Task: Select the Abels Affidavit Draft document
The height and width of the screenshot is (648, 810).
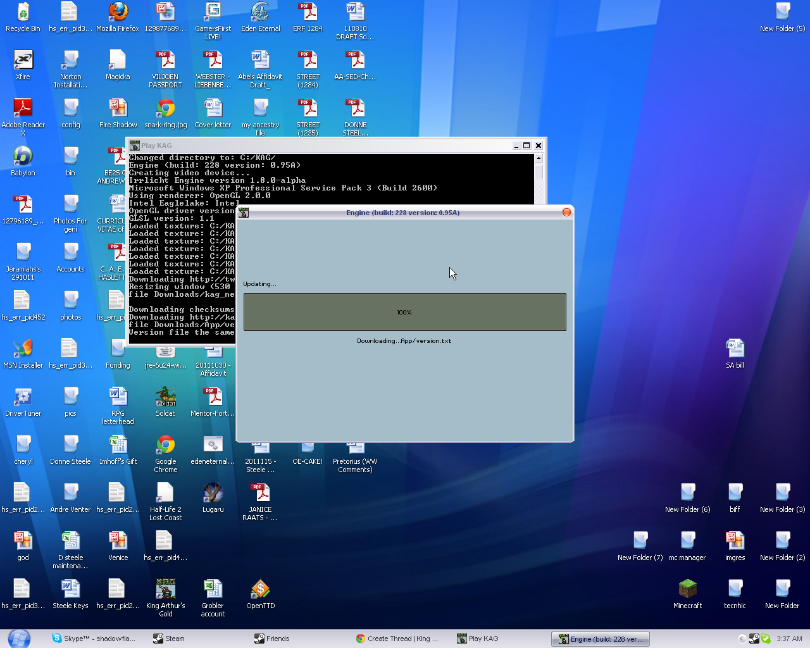Action: [260, 70]
